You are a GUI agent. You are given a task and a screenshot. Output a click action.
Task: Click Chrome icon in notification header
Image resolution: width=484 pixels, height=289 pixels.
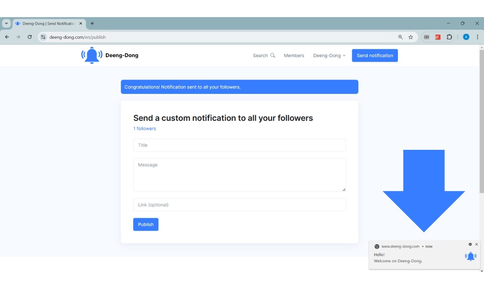coord(377,246)
